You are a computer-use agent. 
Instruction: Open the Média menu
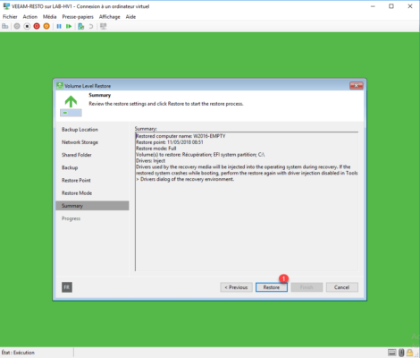[49, 17]
